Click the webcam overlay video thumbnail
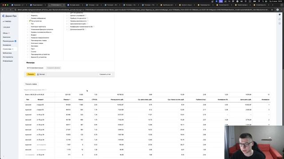 point(254,142)
